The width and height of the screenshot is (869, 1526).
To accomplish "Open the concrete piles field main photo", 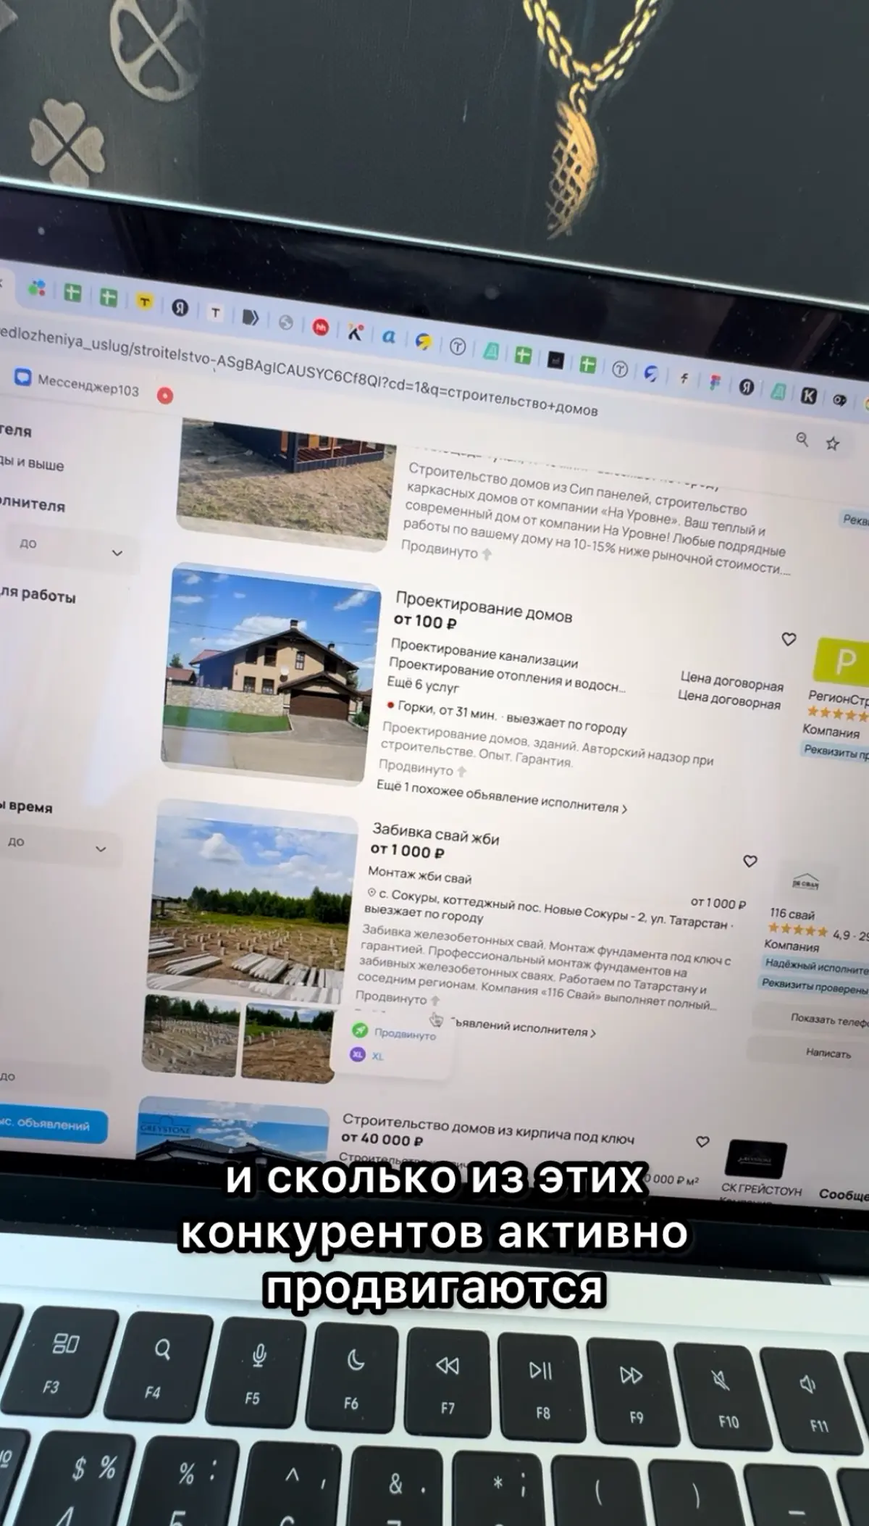I will click(x=252, y=902).
